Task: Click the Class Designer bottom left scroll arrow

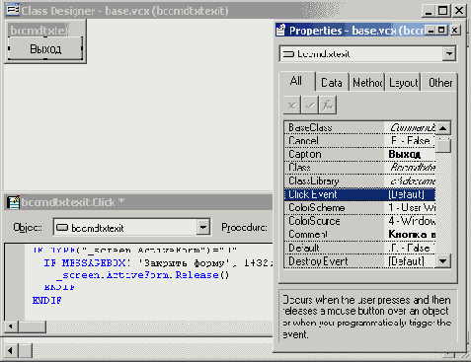Action: coord(10,350)
